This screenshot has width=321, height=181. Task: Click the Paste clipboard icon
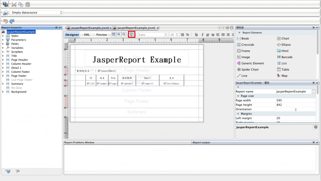point(28,4)
